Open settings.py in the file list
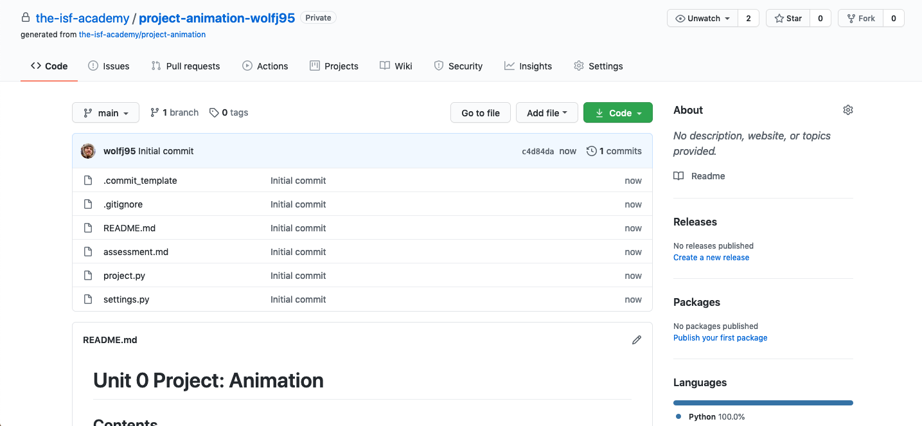Image resolution: width=922 pixels, height=426 pixels. [x=126, y=299]
